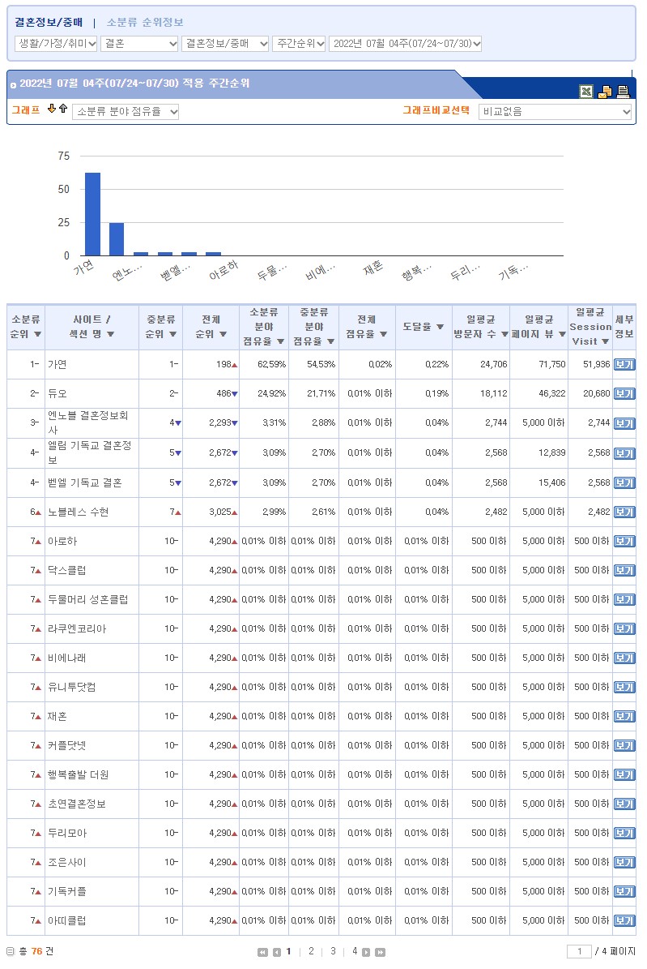Click 총 76 건 total count
This screenshot has height=969, width=647.
click(36, 952)
